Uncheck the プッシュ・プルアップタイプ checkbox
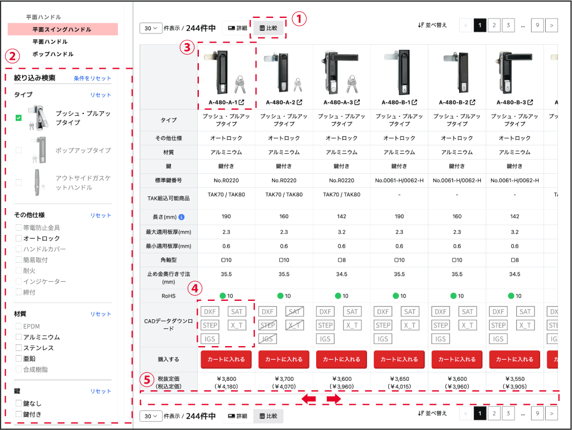572x430 pixels. pos(19,117)
